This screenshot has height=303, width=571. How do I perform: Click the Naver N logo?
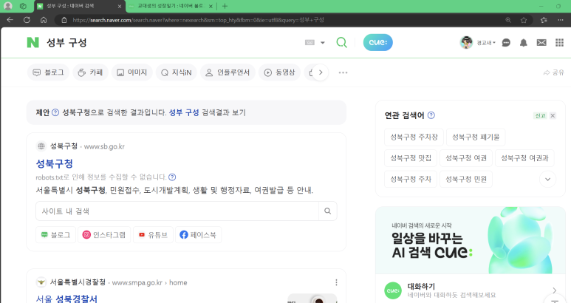click(x=33, y=43)
